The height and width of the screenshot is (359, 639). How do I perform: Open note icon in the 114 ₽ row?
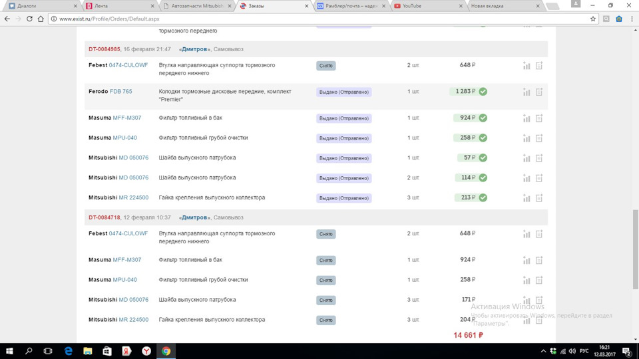click(539, 178)
